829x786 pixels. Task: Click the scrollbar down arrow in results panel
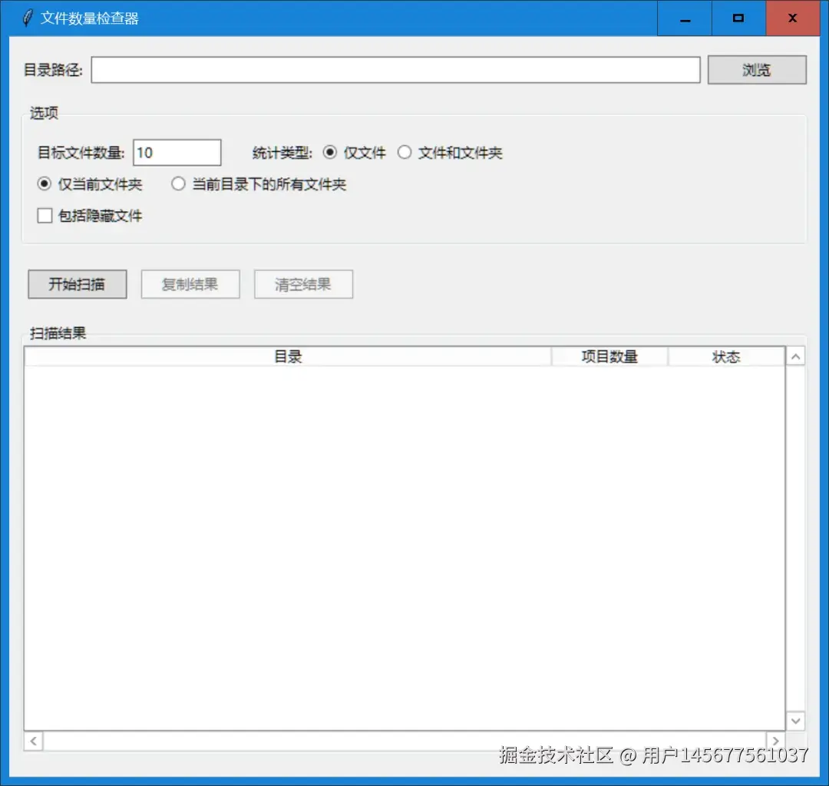796,721
